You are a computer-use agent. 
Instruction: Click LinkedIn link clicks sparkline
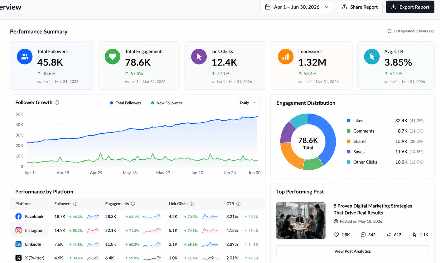click(210, 244)
